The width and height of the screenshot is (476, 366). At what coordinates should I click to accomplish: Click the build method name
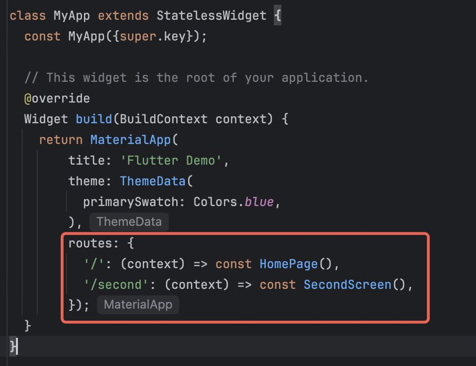(94, 119)
